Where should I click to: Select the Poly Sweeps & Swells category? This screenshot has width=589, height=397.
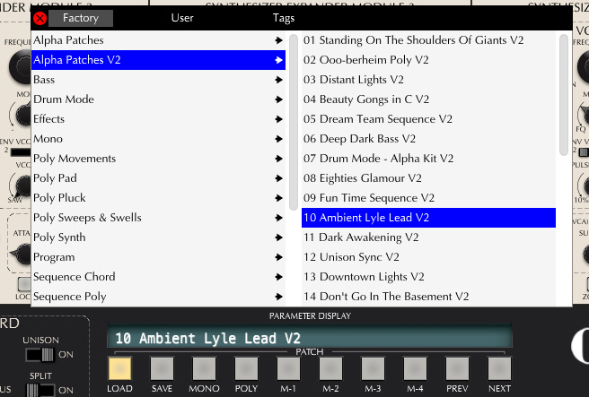pos(158,218)
